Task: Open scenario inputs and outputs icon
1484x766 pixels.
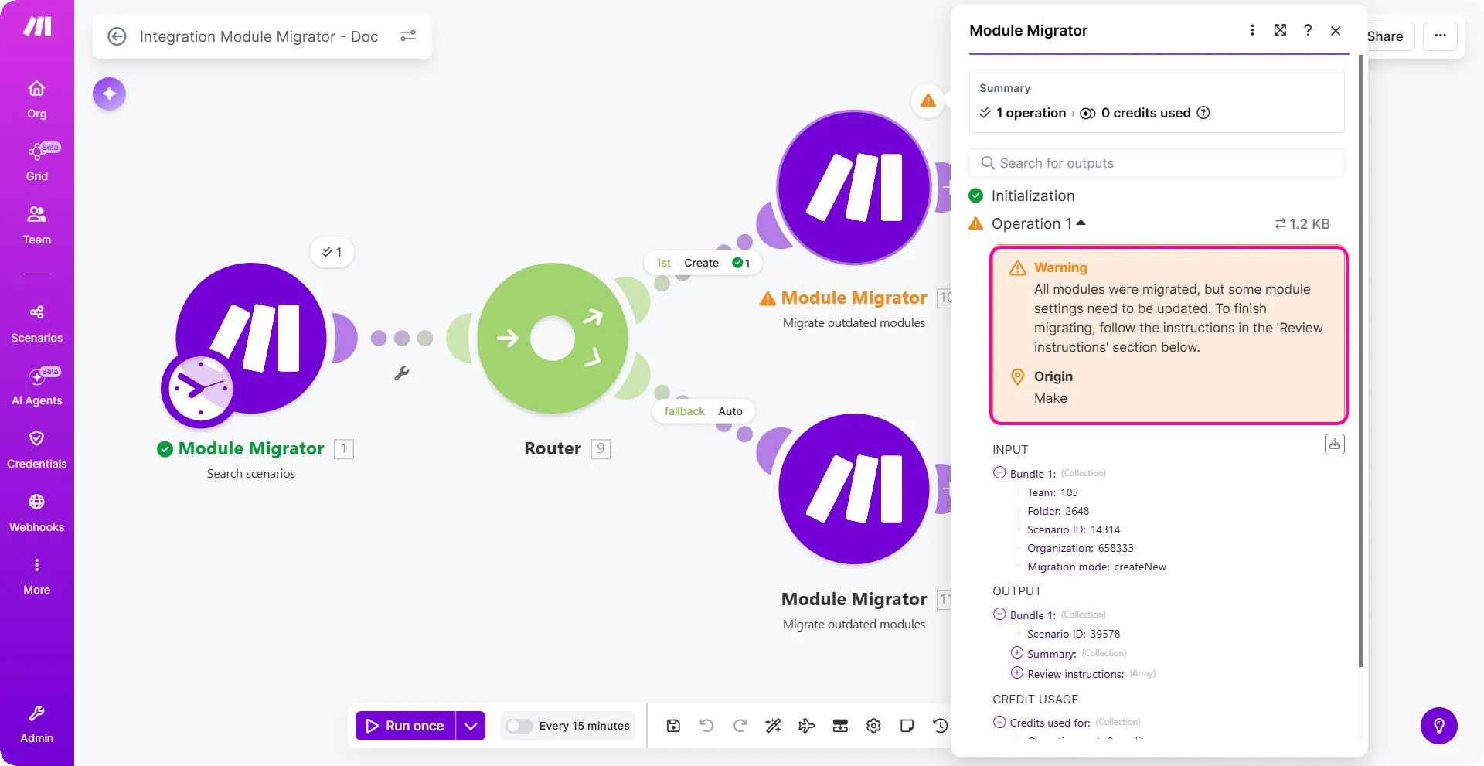Action: coord(840,726)
